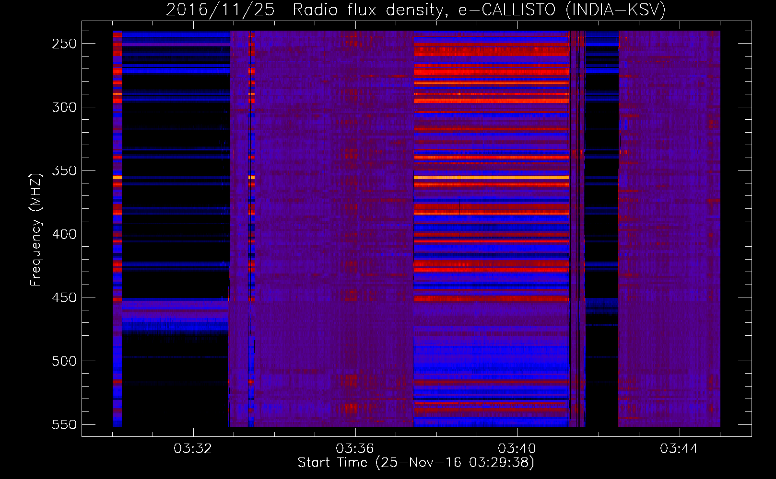Click the 03:44 time tick label

[x=679, y=449]
